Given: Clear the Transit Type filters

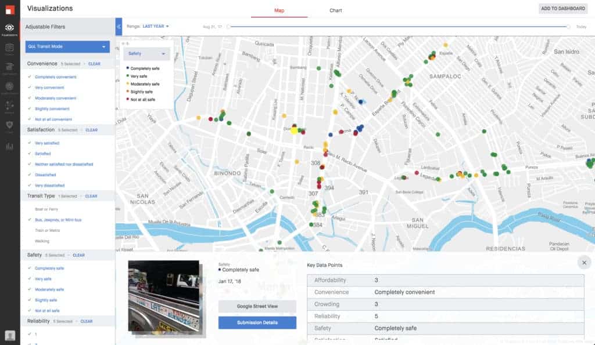Looking at the screenshot, I should (91, 196).
